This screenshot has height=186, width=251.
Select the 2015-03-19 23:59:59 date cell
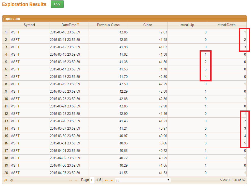tap(69, 84)
